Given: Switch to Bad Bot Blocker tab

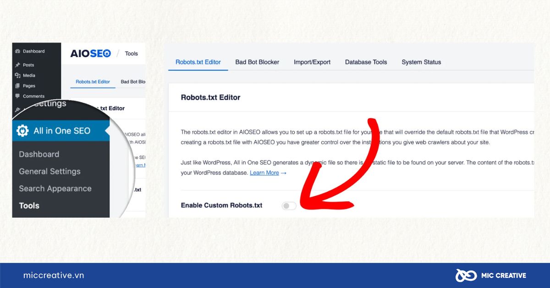Looking at the screenshot, I should 257,62.
